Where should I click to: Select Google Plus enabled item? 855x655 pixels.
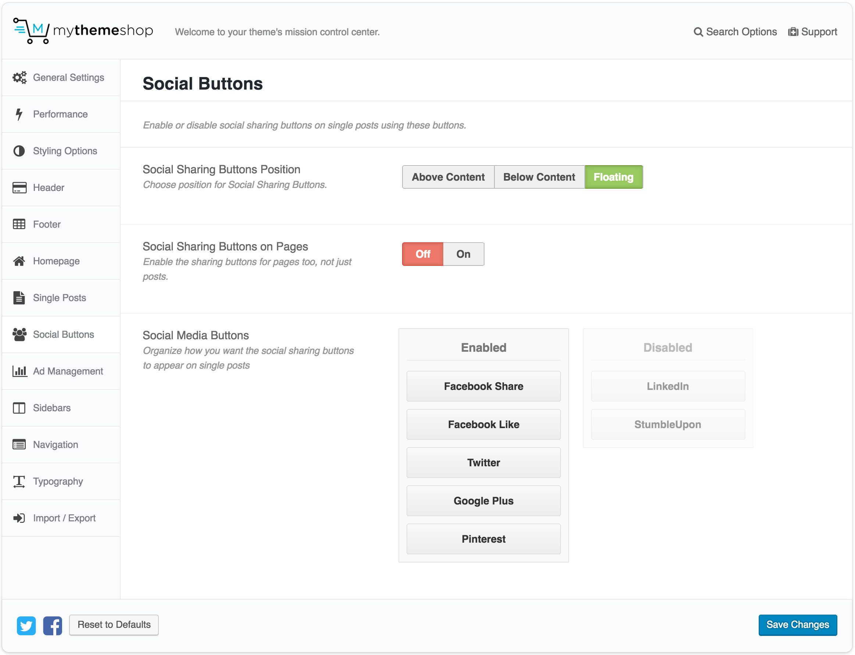(x=483, y=501)
